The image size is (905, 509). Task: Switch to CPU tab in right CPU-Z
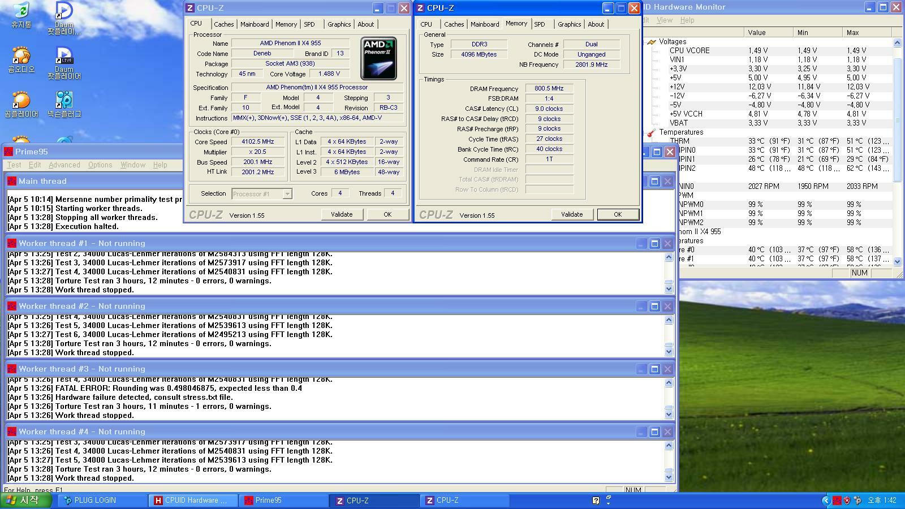click(426, 24)
